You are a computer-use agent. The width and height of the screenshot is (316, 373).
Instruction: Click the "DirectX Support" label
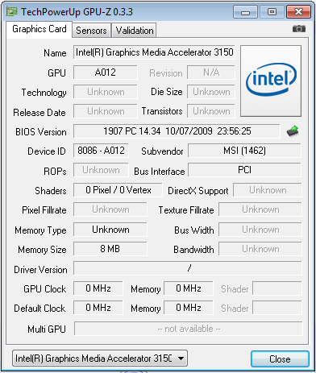[198, 191]
